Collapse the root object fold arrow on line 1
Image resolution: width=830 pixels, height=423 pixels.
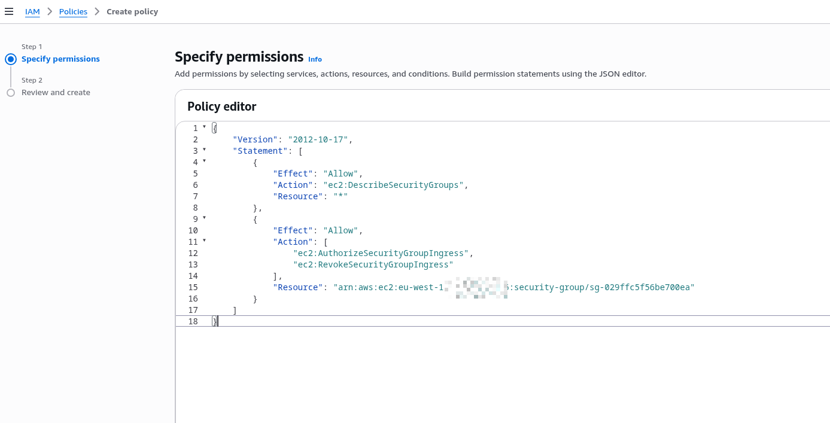(204, 127)
